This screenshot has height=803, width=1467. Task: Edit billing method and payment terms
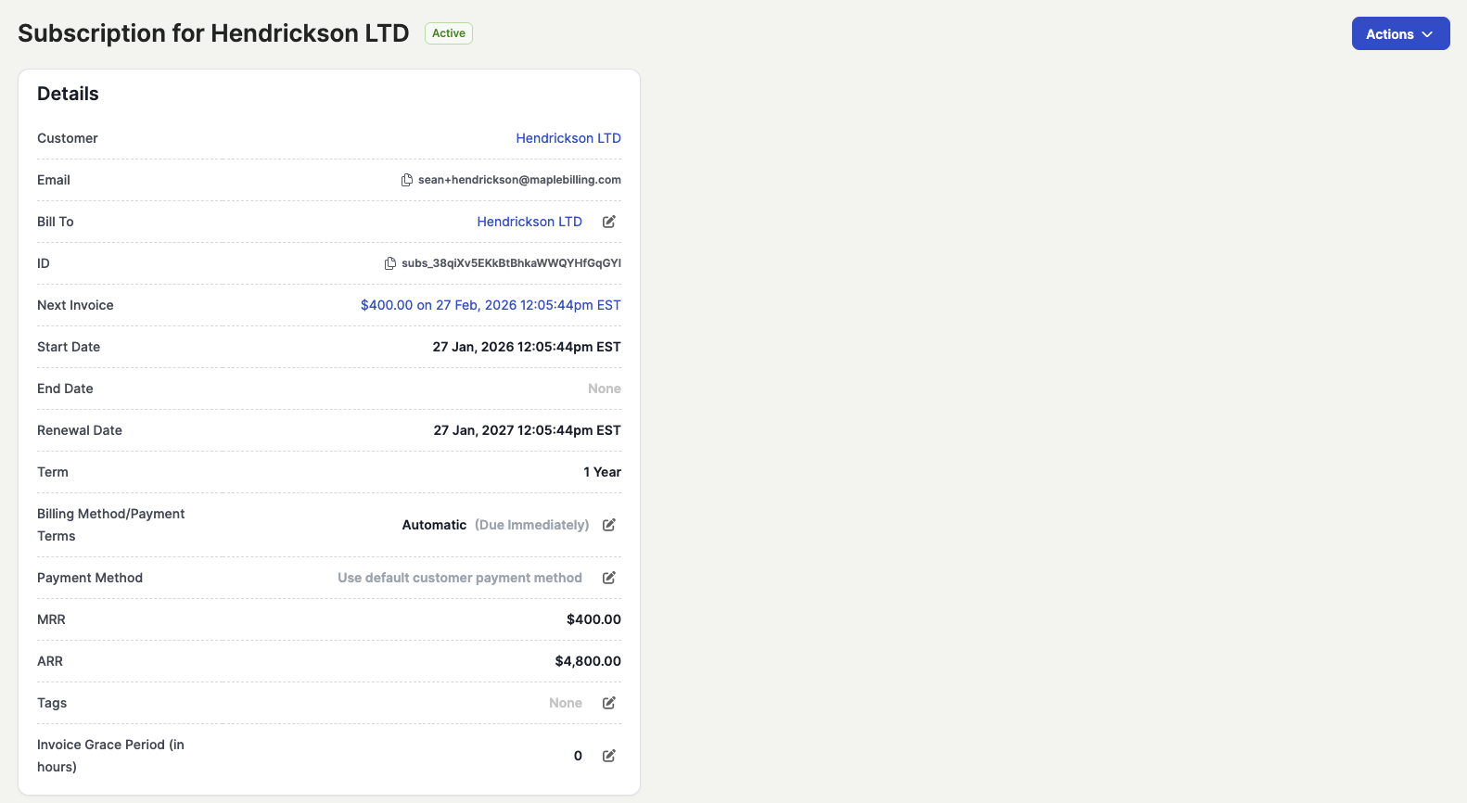(609, 525)
